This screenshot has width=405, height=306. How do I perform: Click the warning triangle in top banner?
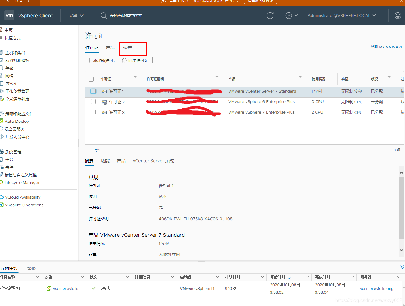click(164, 1)
